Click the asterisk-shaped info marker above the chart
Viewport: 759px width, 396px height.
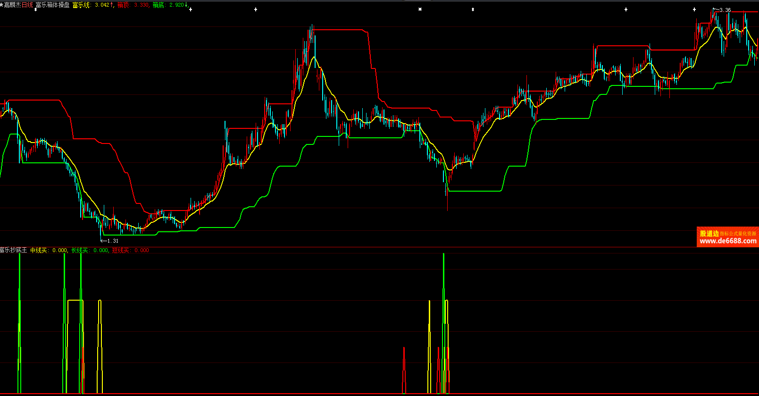[x=420, y=9]
